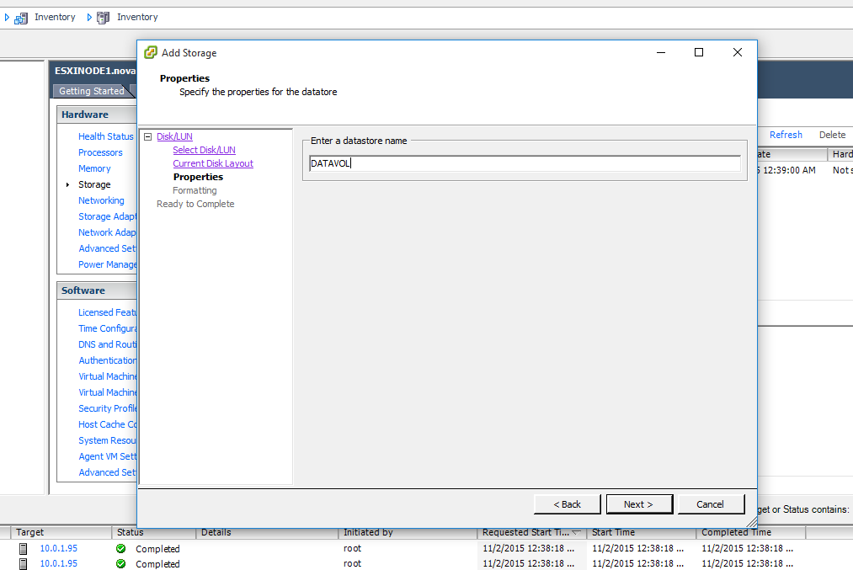Click the Add Storage dialog title icon
Viewport: 853px width, 570px height.
point(150,52)
